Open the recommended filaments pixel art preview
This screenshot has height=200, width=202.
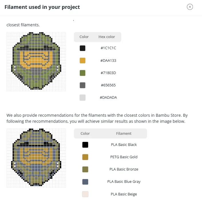coord(36,158)
